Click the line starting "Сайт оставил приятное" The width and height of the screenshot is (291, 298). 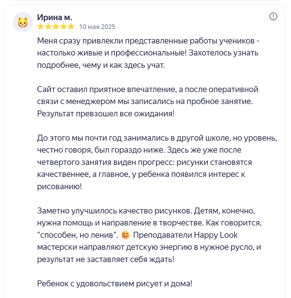coord(148,89)
